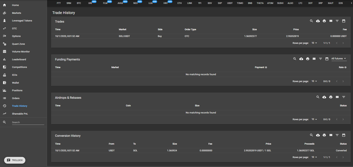Click SOL/USDT market cell in Trades
Image resolution: width=353 pixels, height=167 pixels.
tap(125, 36)
